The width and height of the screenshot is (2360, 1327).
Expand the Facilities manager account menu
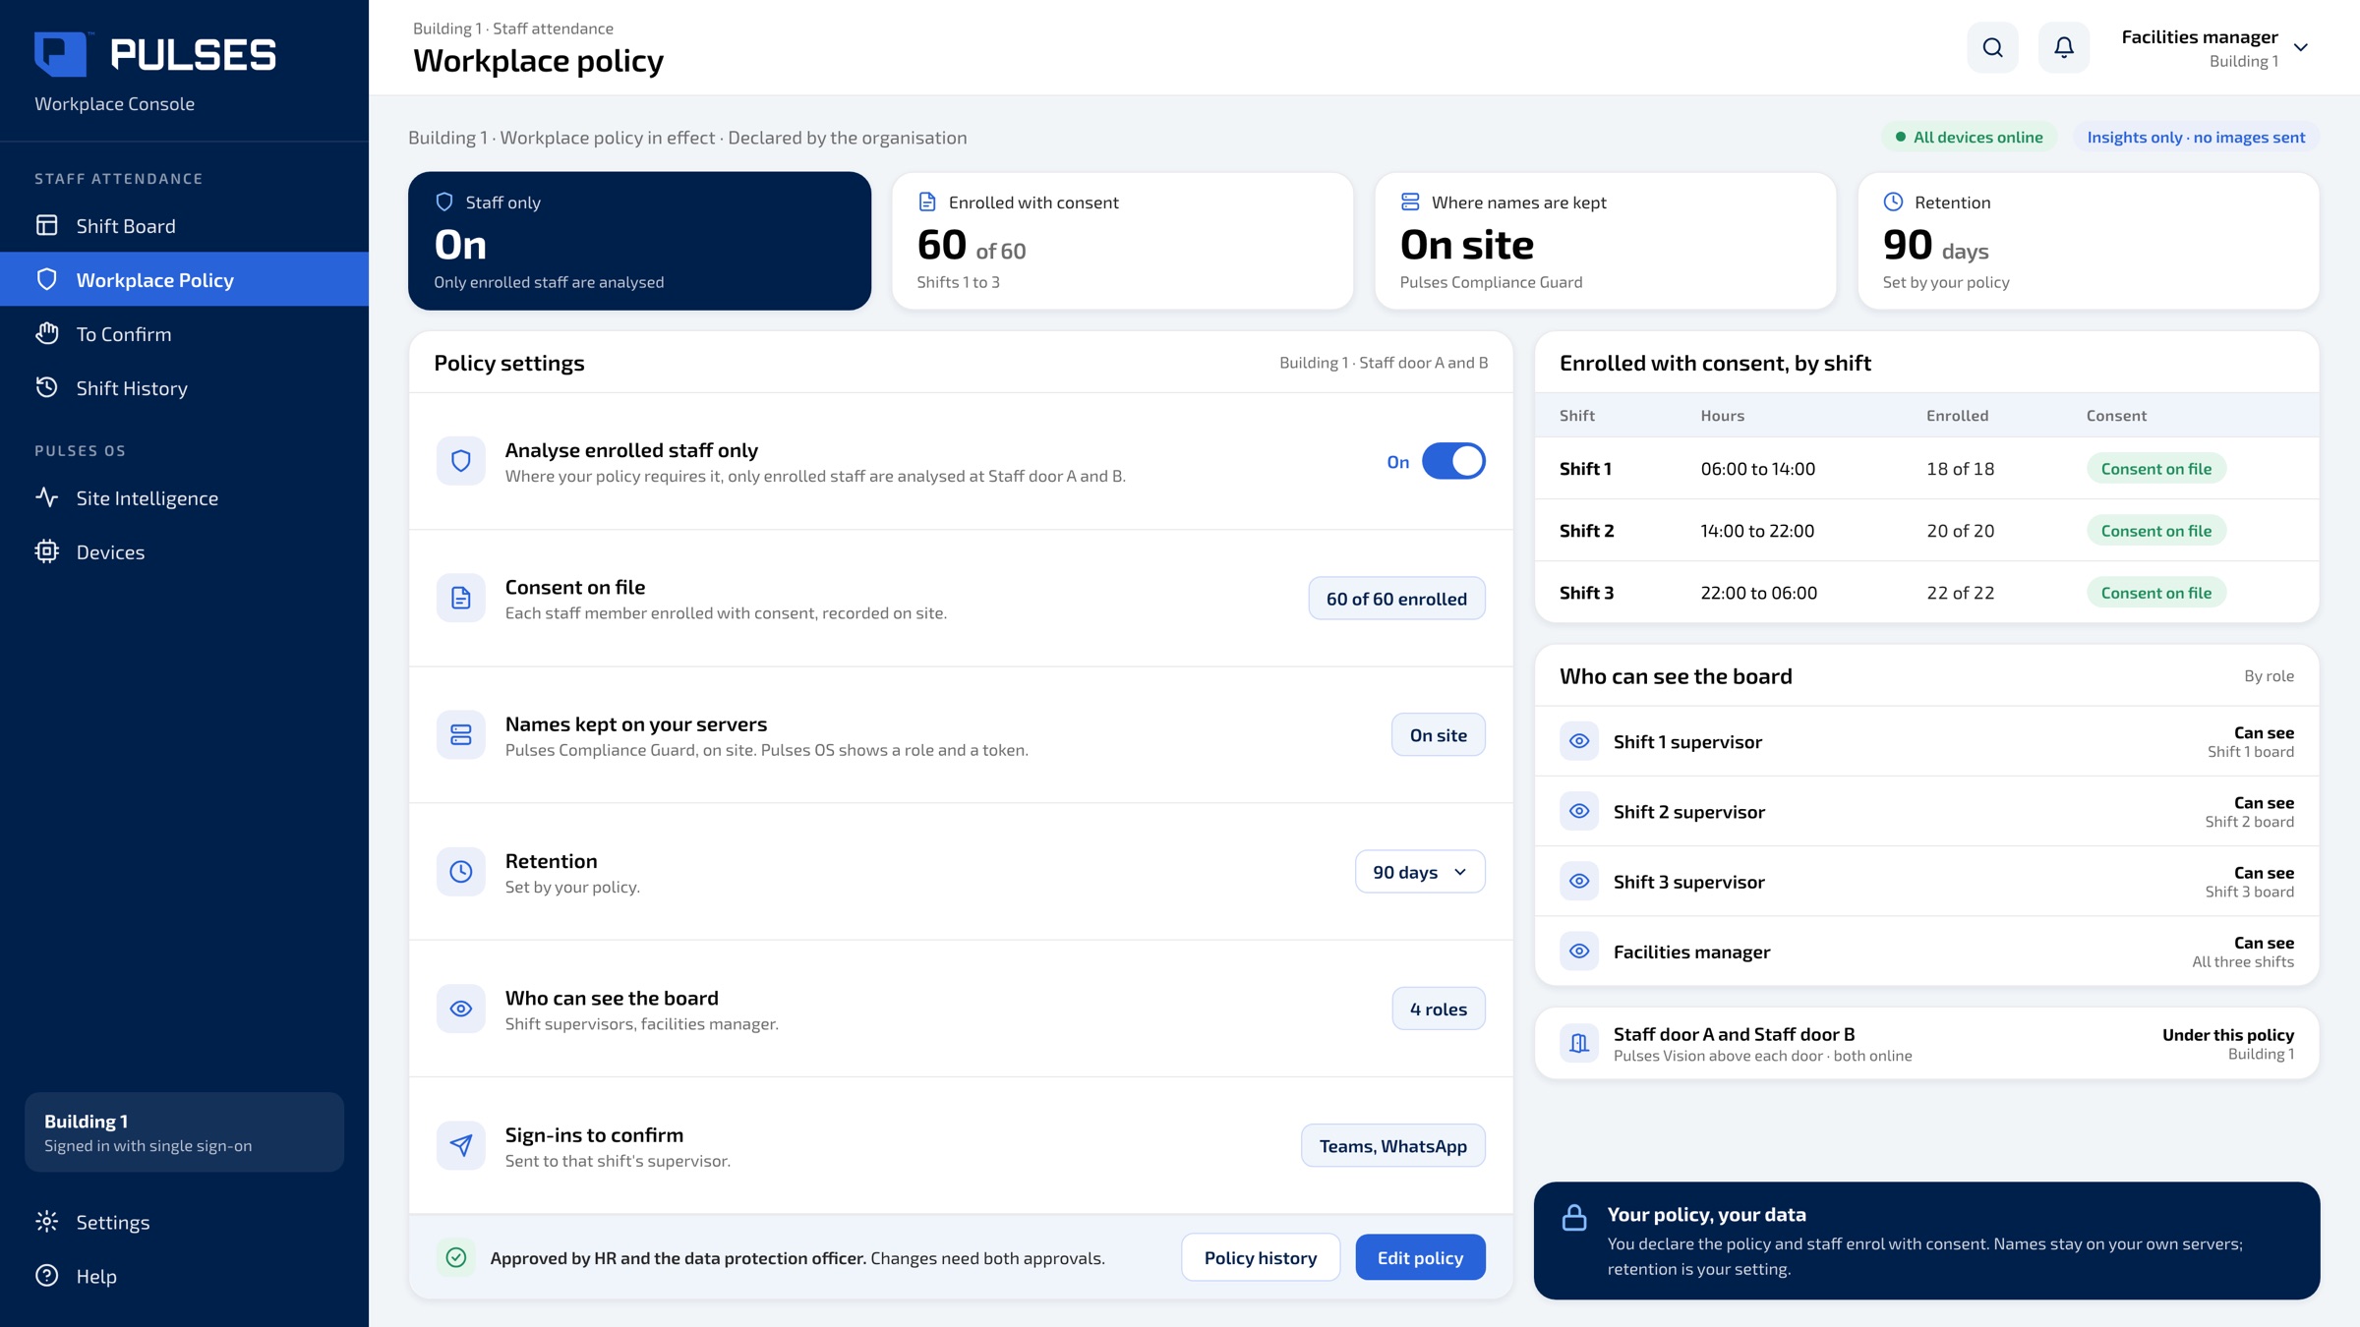click(2214, 47)
